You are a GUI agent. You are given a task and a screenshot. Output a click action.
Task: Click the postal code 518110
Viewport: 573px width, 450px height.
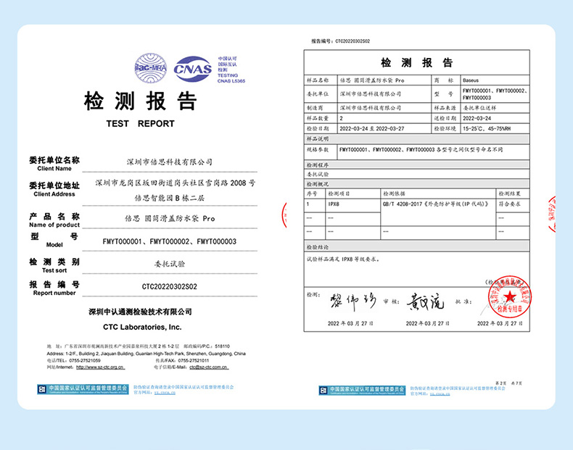click(222, 346)
